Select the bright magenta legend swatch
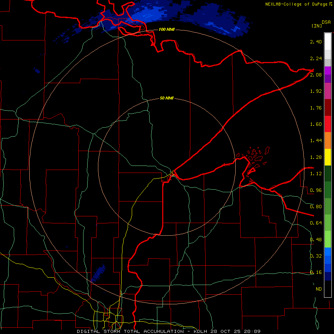This screenshot has height=334, width=334. point(328,71)
